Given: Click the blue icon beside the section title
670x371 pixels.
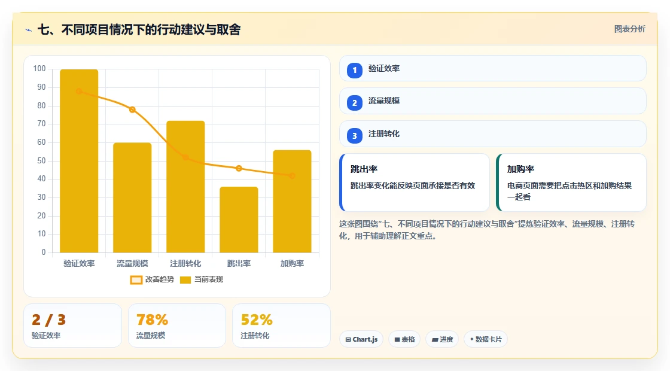Looking at the screenshot, I should click(x=29, y=30).
